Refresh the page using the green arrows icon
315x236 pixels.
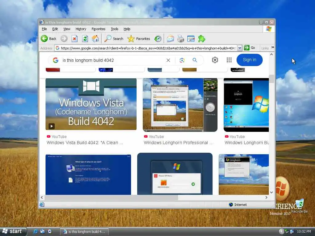[x=85, y=38]
